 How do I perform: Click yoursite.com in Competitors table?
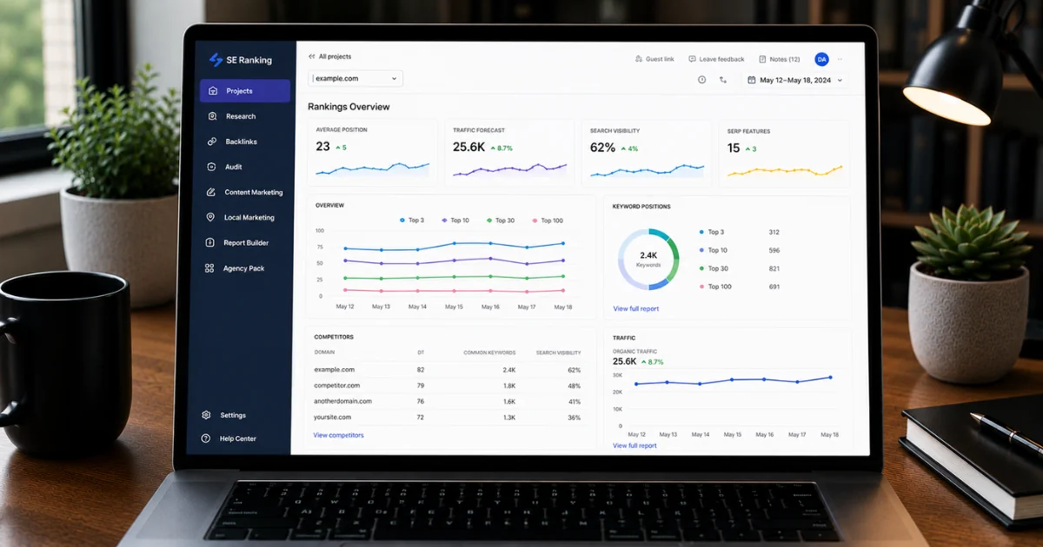(332, 417)
